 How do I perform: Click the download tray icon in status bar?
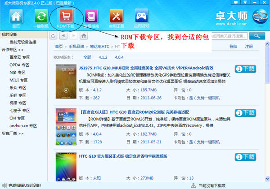(193, 185)
